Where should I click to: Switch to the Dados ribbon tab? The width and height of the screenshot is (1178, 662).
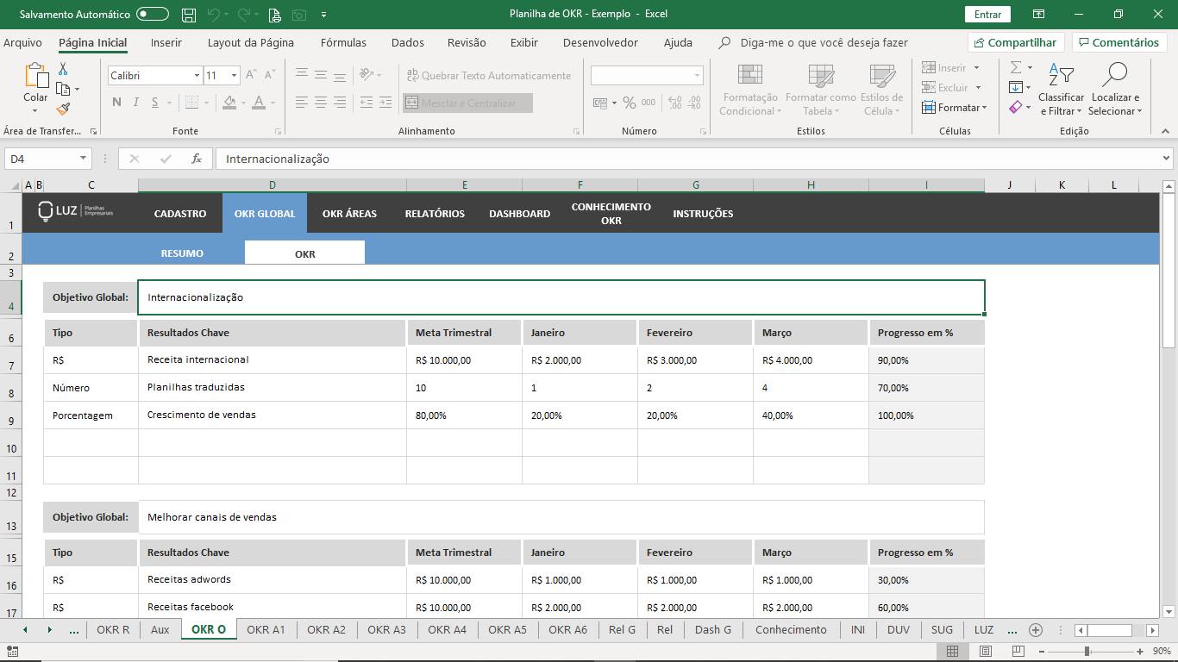click(408, 42)
